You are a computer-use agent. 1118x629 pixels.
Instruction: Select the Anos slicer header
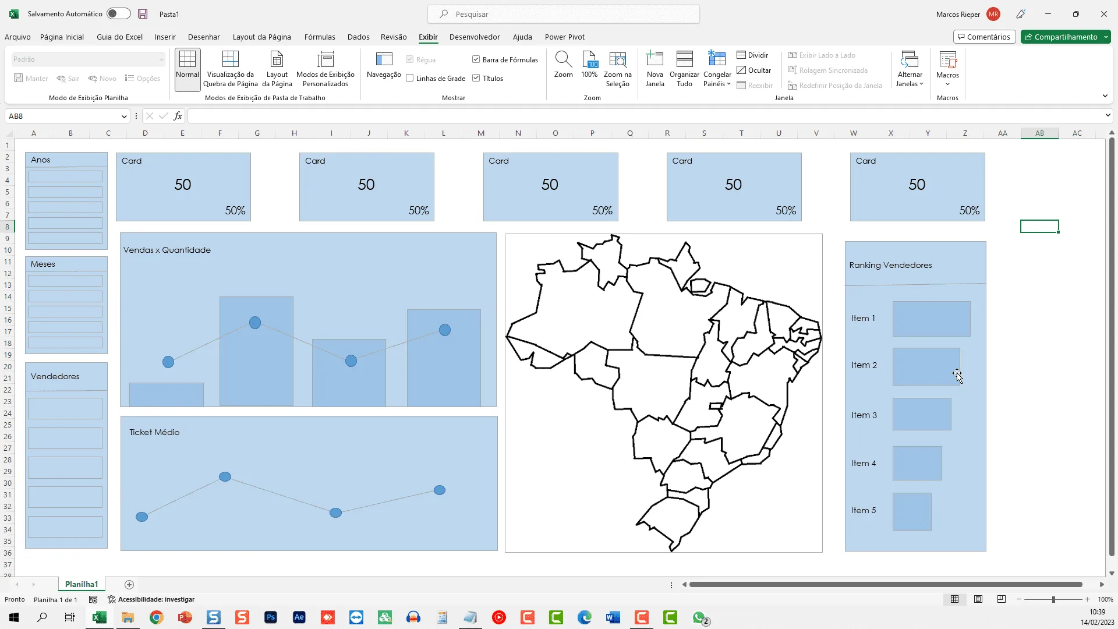tap(66, 160)
